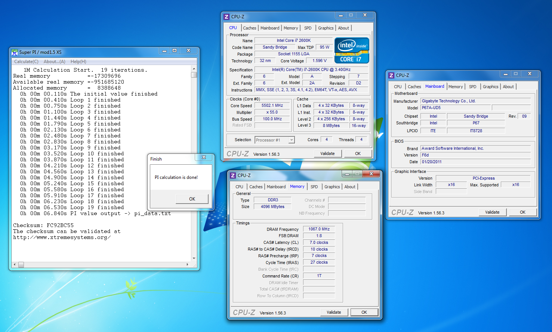Open Graphics tab in the Gigabyte motherboard window
This screenshot has width=552, height=332.
pyautogui.click(x=490, y=87)
